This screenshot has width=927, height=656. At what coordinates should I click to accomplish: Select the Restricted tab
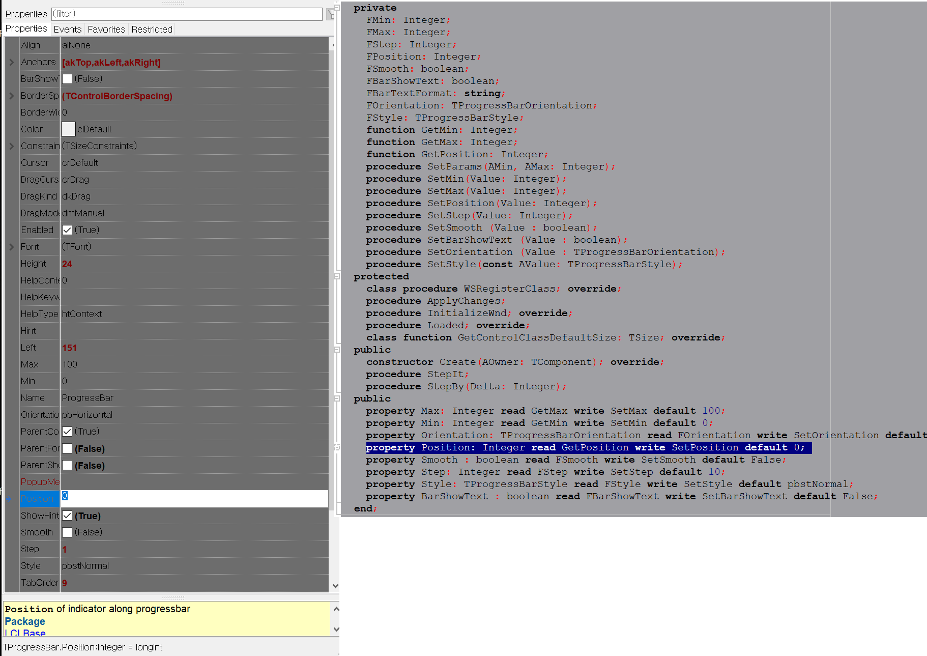click(151, 29)
